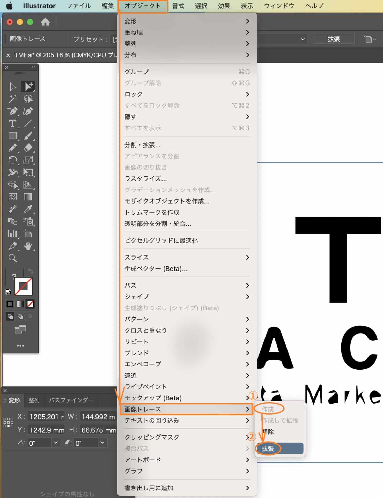Viewport: 383px width, 498px height.
Task: Select the Symbol Sprayer tool
Action: pos(28,222)
